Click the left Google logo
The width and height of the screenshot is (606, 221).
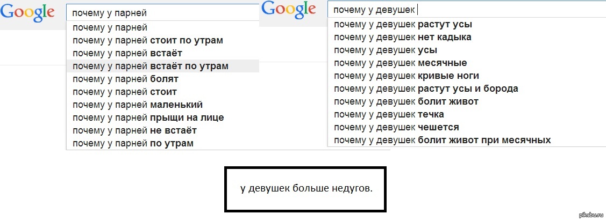tap(27, 12)
